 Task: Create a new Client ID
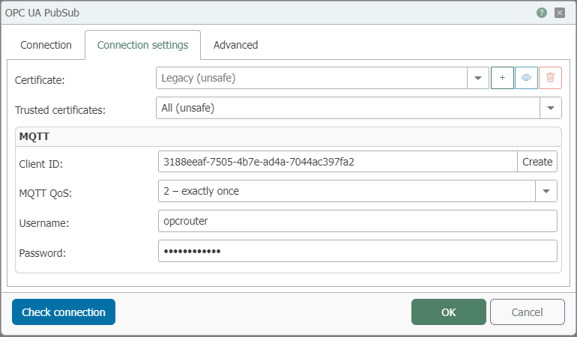coord(537,162)
